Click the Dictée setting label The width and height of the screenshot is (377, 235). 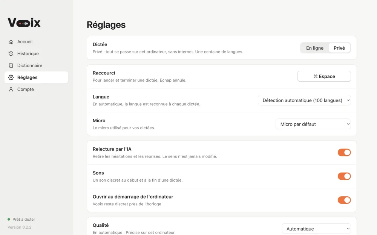click(x=100, y=44)
